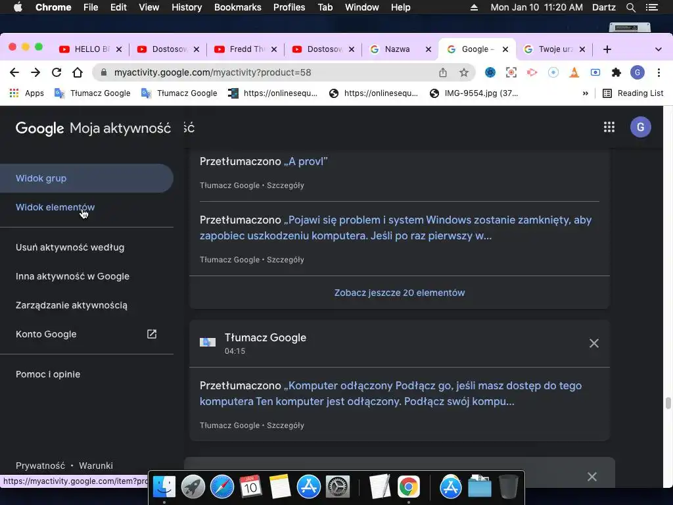Open Notes from the Dock
673x505 pixels.
[280, 487]
